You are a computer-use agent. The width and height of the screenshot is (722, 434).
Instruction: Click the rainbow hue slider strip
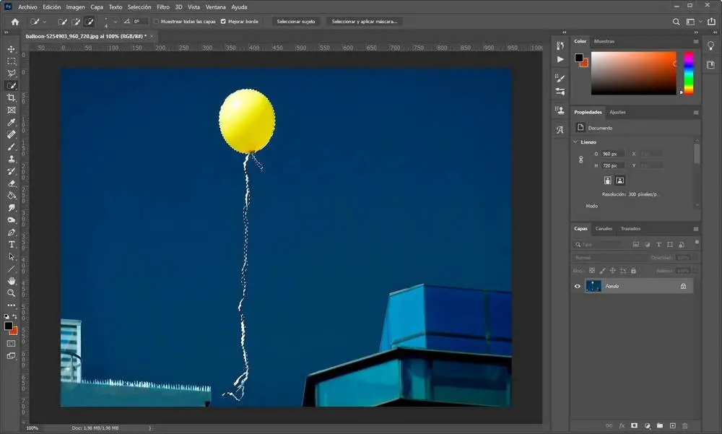pos(688,73)
